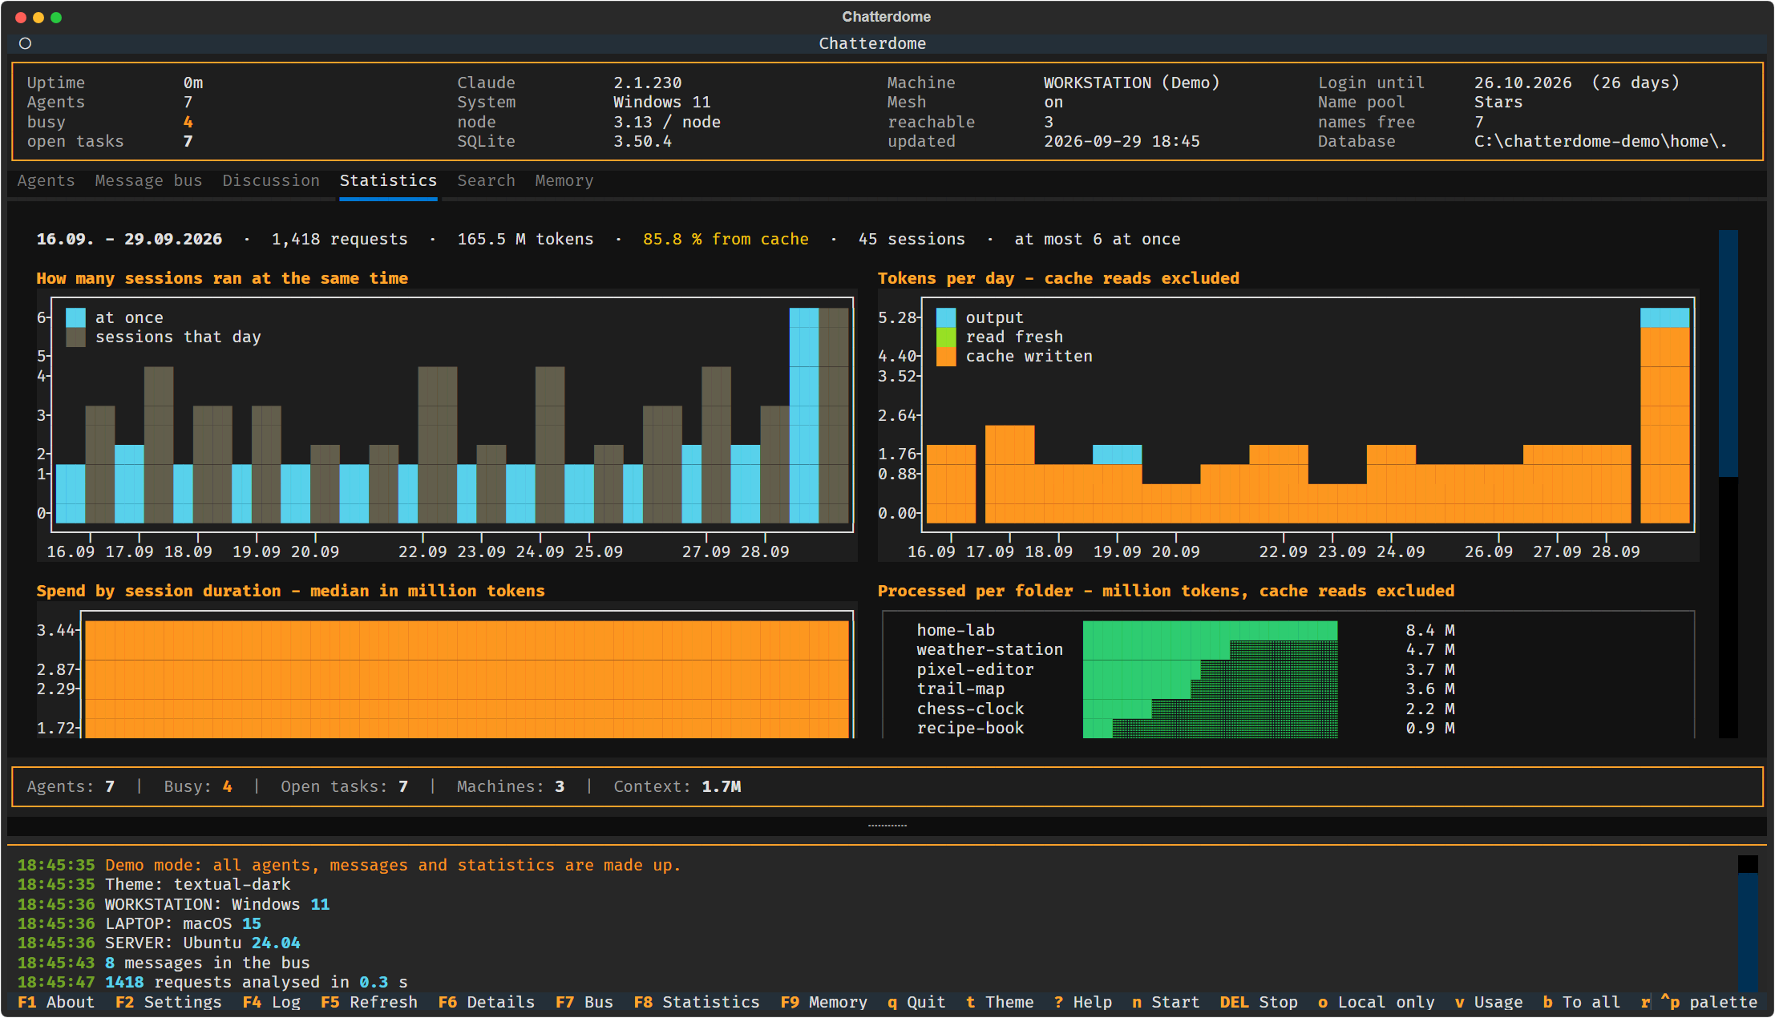Click n Start in the footer
1775x1018 pixels.
point(1166,1002)
